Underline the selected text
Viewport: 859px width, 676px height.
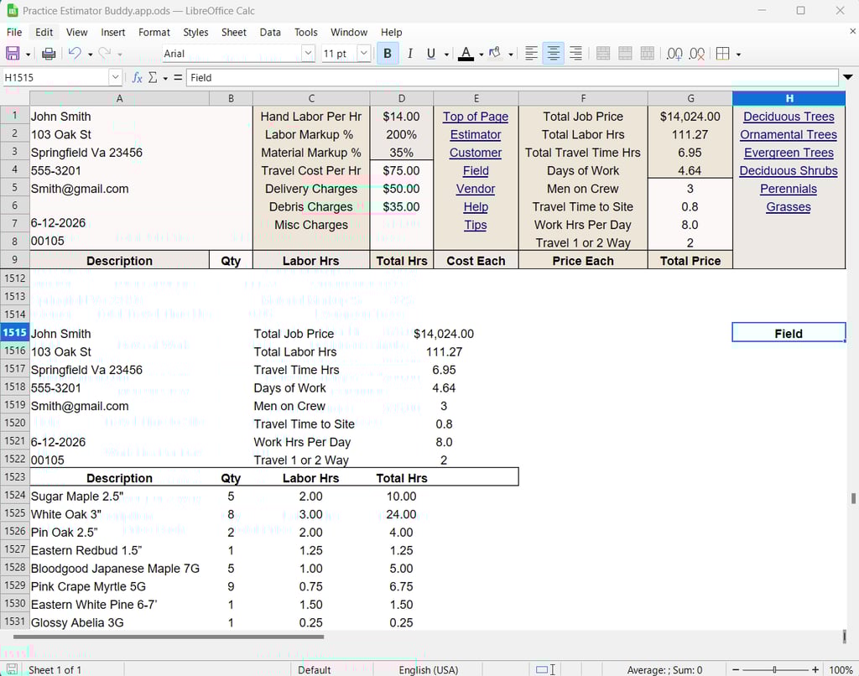(429, 53)
